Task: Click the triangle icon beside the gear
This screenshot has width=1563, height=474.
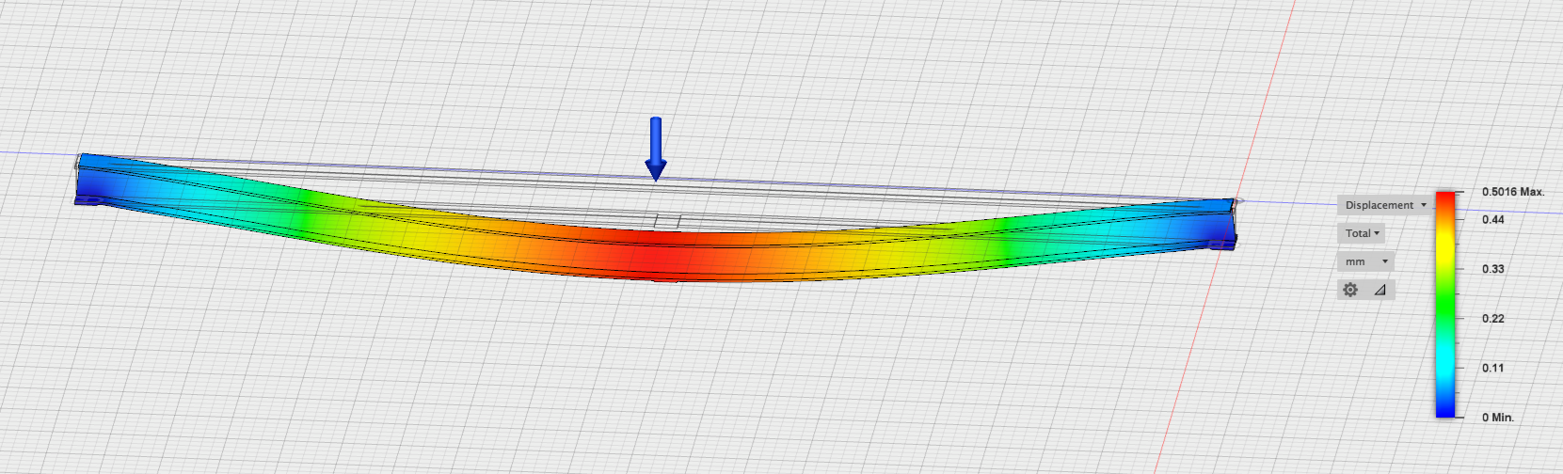Action: click(x=1380, y=290)
